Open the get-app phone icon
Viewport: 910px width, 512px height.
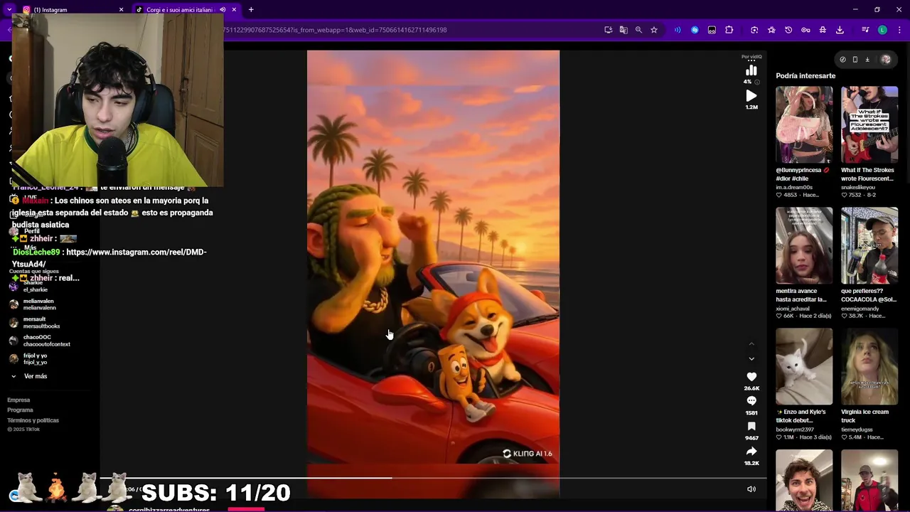point(855,60)
